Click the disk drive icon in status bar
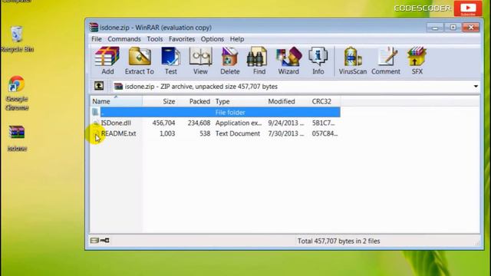Image resolution: width=491 pixels, height=276 pixels. [x=94, y=240]
